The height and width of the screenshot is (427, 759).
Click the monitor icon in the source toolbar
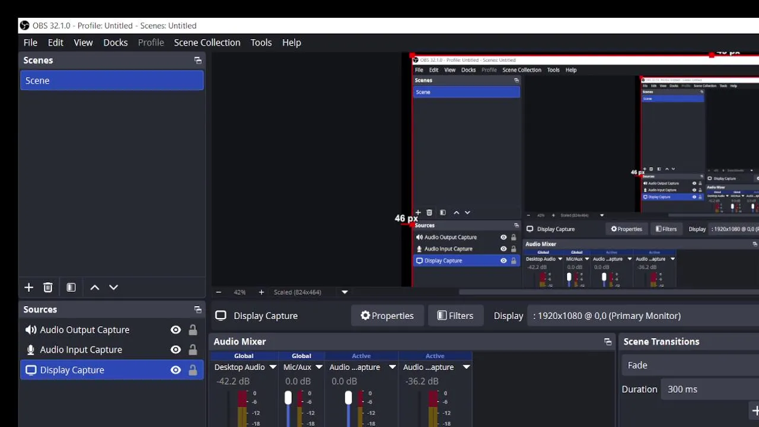coord(221,316)
